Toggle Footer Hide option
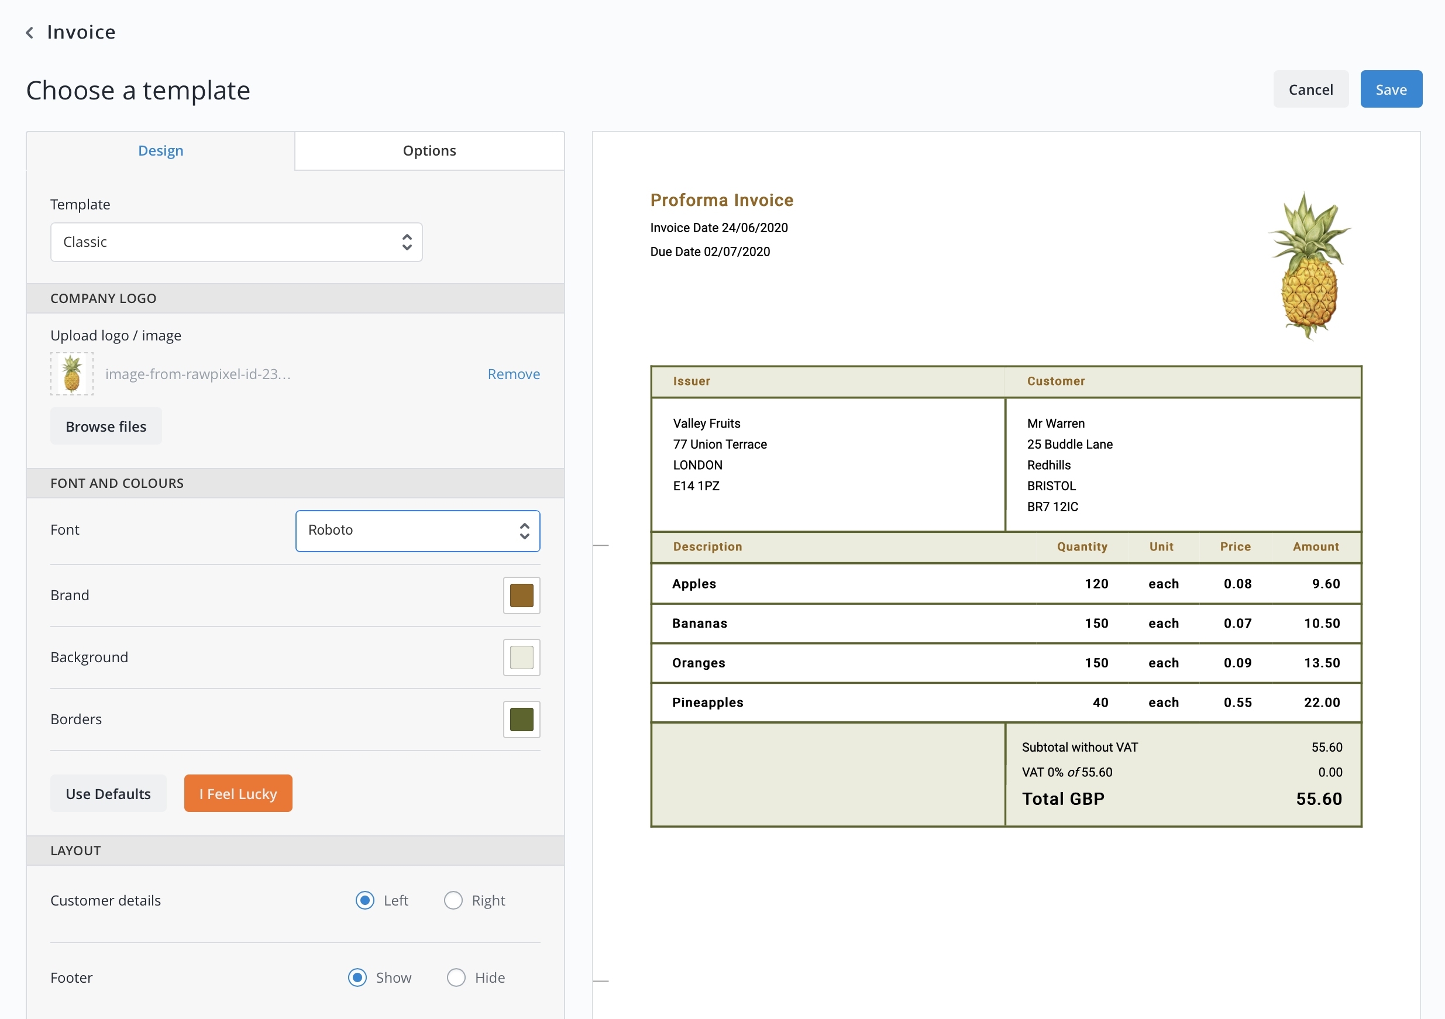 (453, 977)
